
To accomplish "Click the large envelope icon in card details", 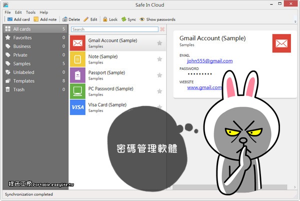I will pyautogui.click(x=281, y=43).
